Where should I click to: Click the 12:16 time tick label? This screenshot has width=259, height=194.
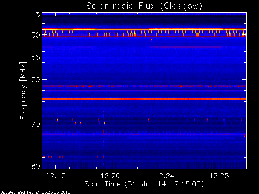(x=56, y=176)
